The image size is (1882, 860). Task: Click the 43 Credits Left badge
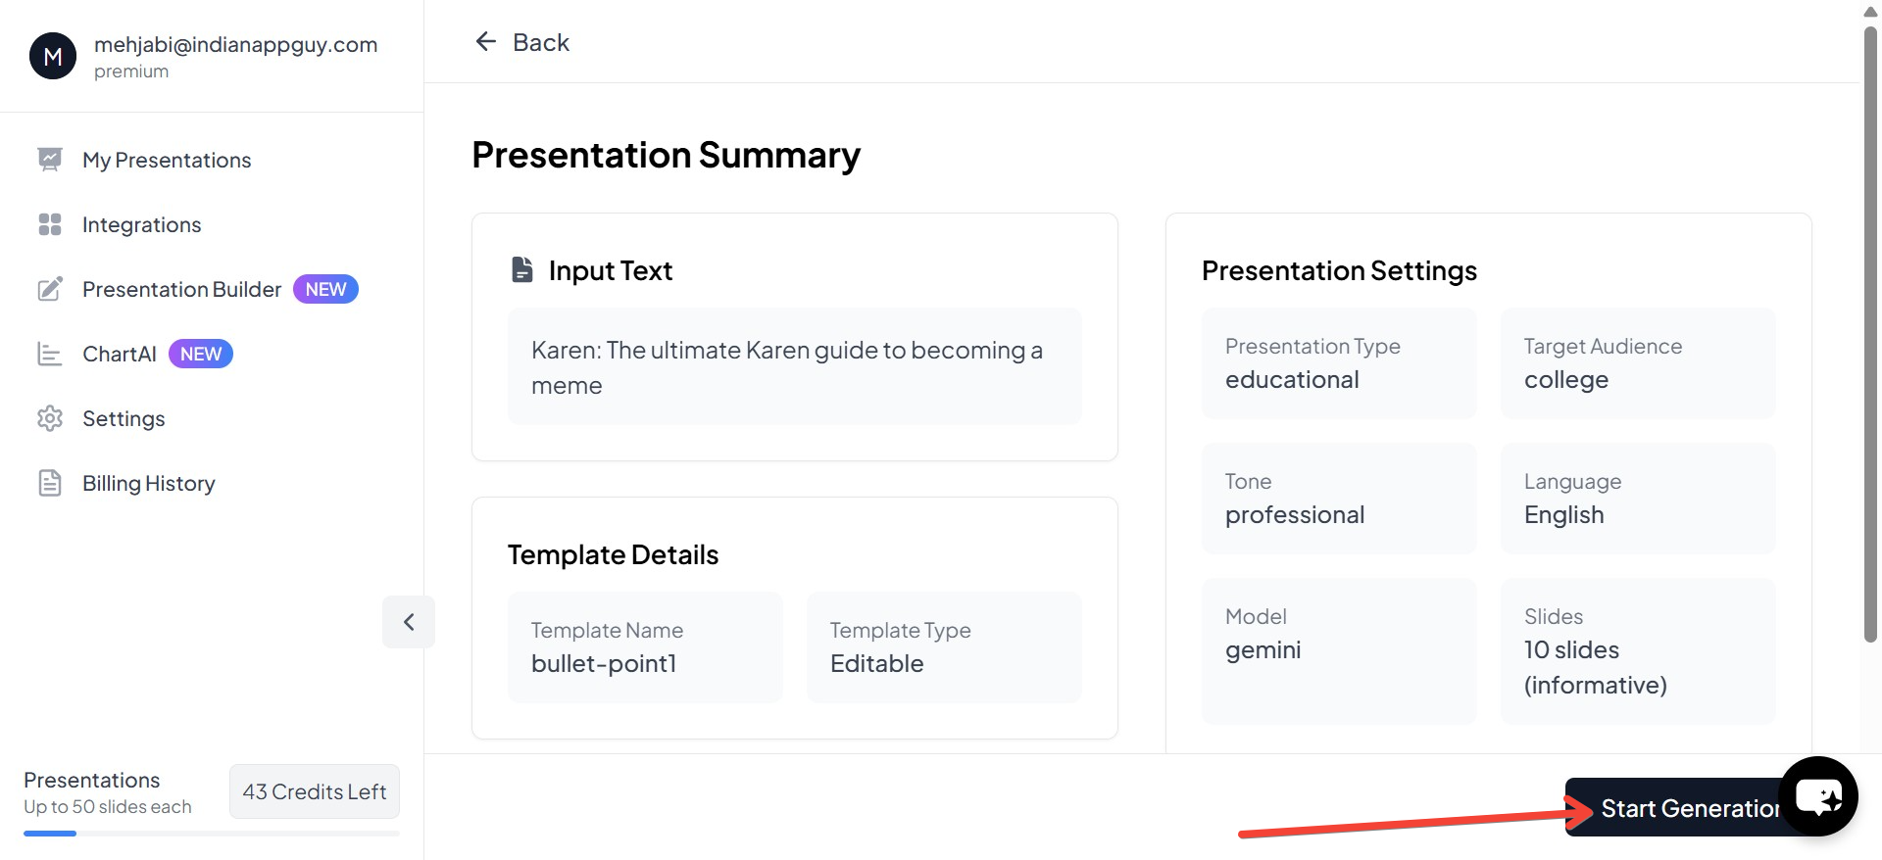click(314, 791)
